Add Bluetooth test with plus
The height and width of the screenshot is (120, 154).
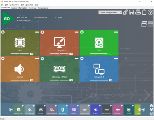(x=67, y=106)
